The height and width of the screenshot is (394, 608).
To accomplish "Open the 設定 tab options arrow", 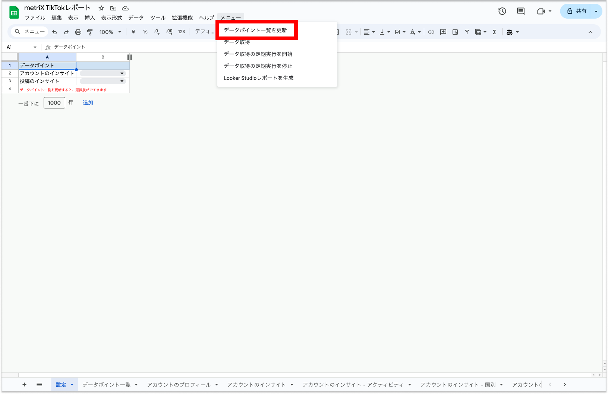I will pyautogui.click(x=72, y=385).
